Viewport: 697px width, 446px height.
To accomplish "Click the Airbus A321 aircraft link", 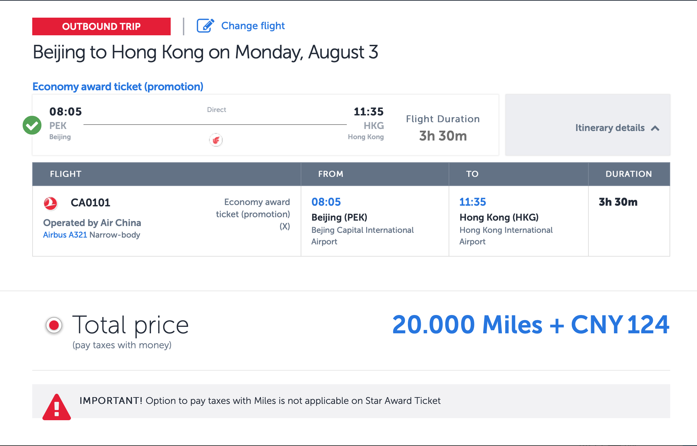I will (65, 235).
